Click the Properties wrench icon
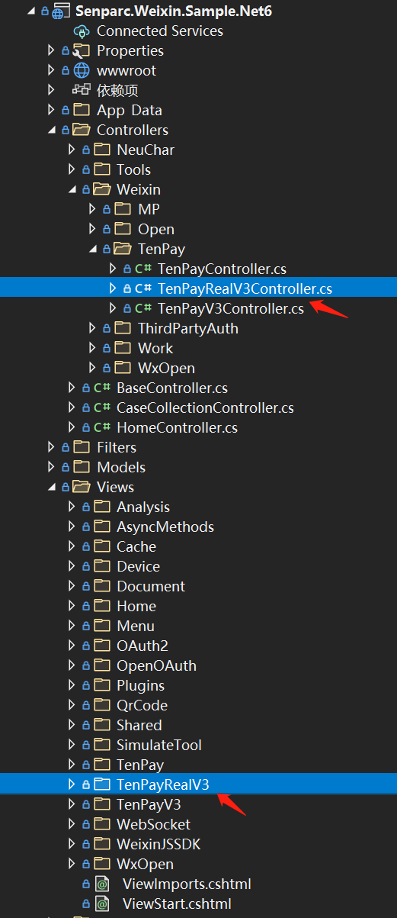The image size is (397, 918). (82, 51)
